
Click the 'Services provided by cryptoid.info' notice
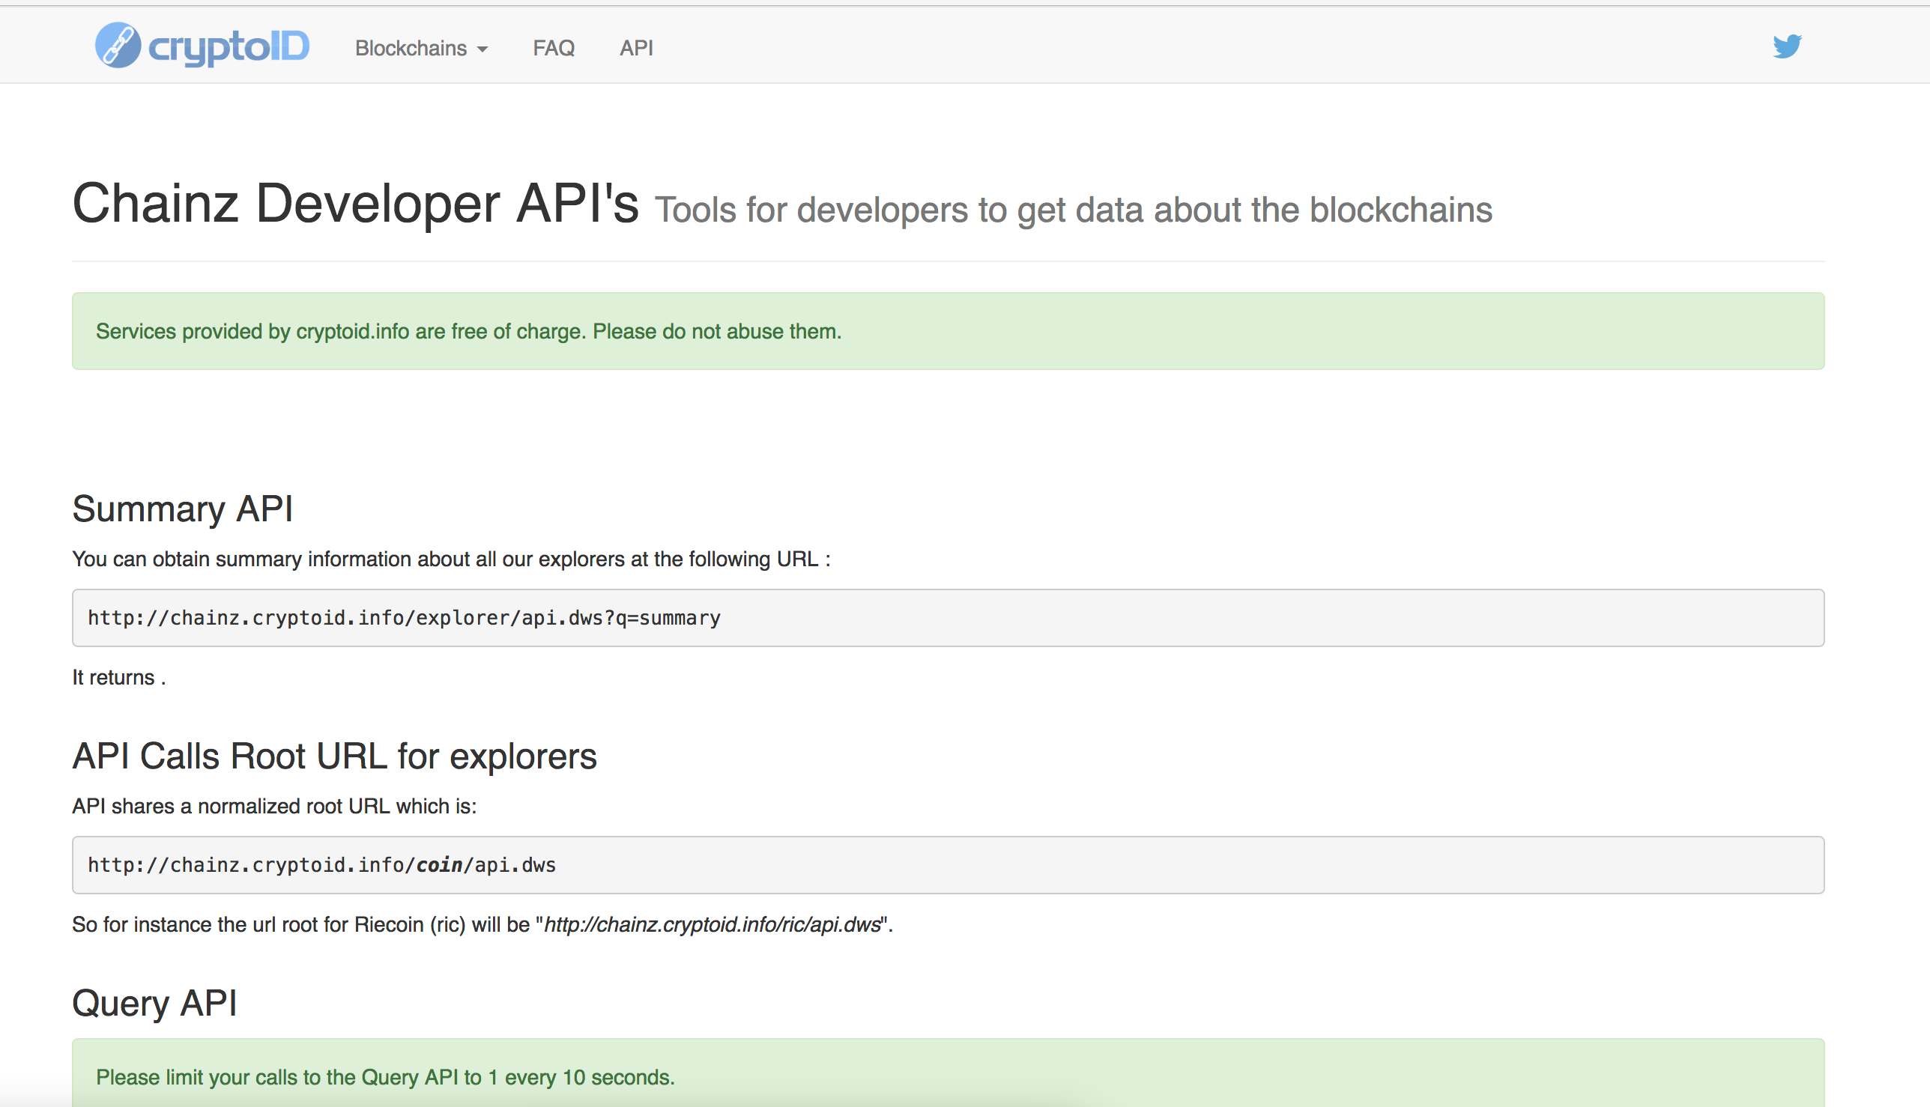click(948, 331)
